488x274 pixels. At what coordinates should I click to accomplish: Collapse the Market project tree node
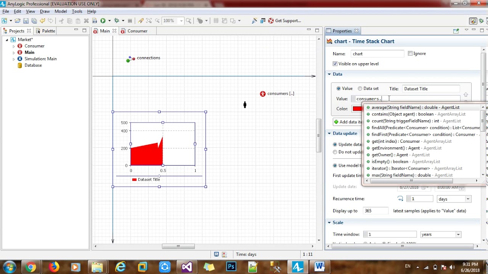coord(7,40)
